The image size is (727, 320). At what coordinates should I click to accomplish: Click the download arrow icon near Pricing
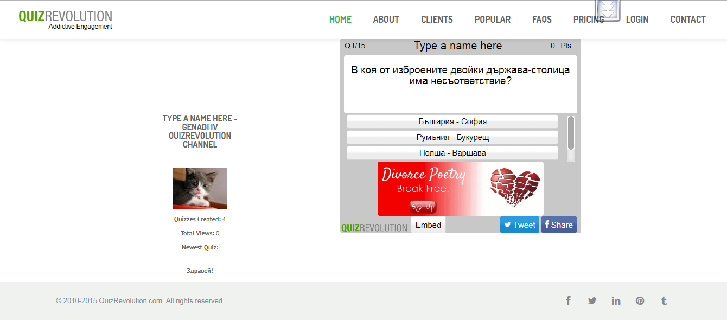608,10
